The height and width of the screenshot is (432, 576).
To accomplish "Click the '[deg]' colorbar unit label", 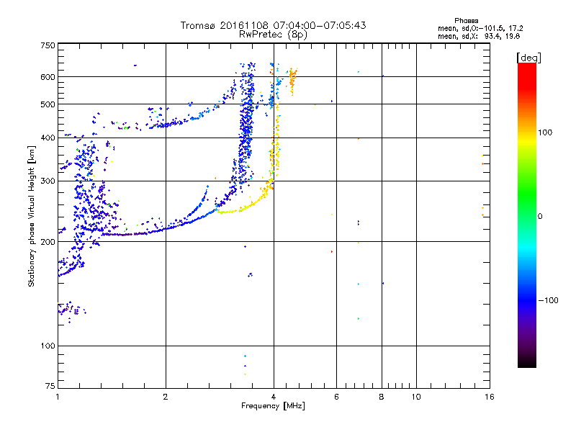I will pos(528,58).
